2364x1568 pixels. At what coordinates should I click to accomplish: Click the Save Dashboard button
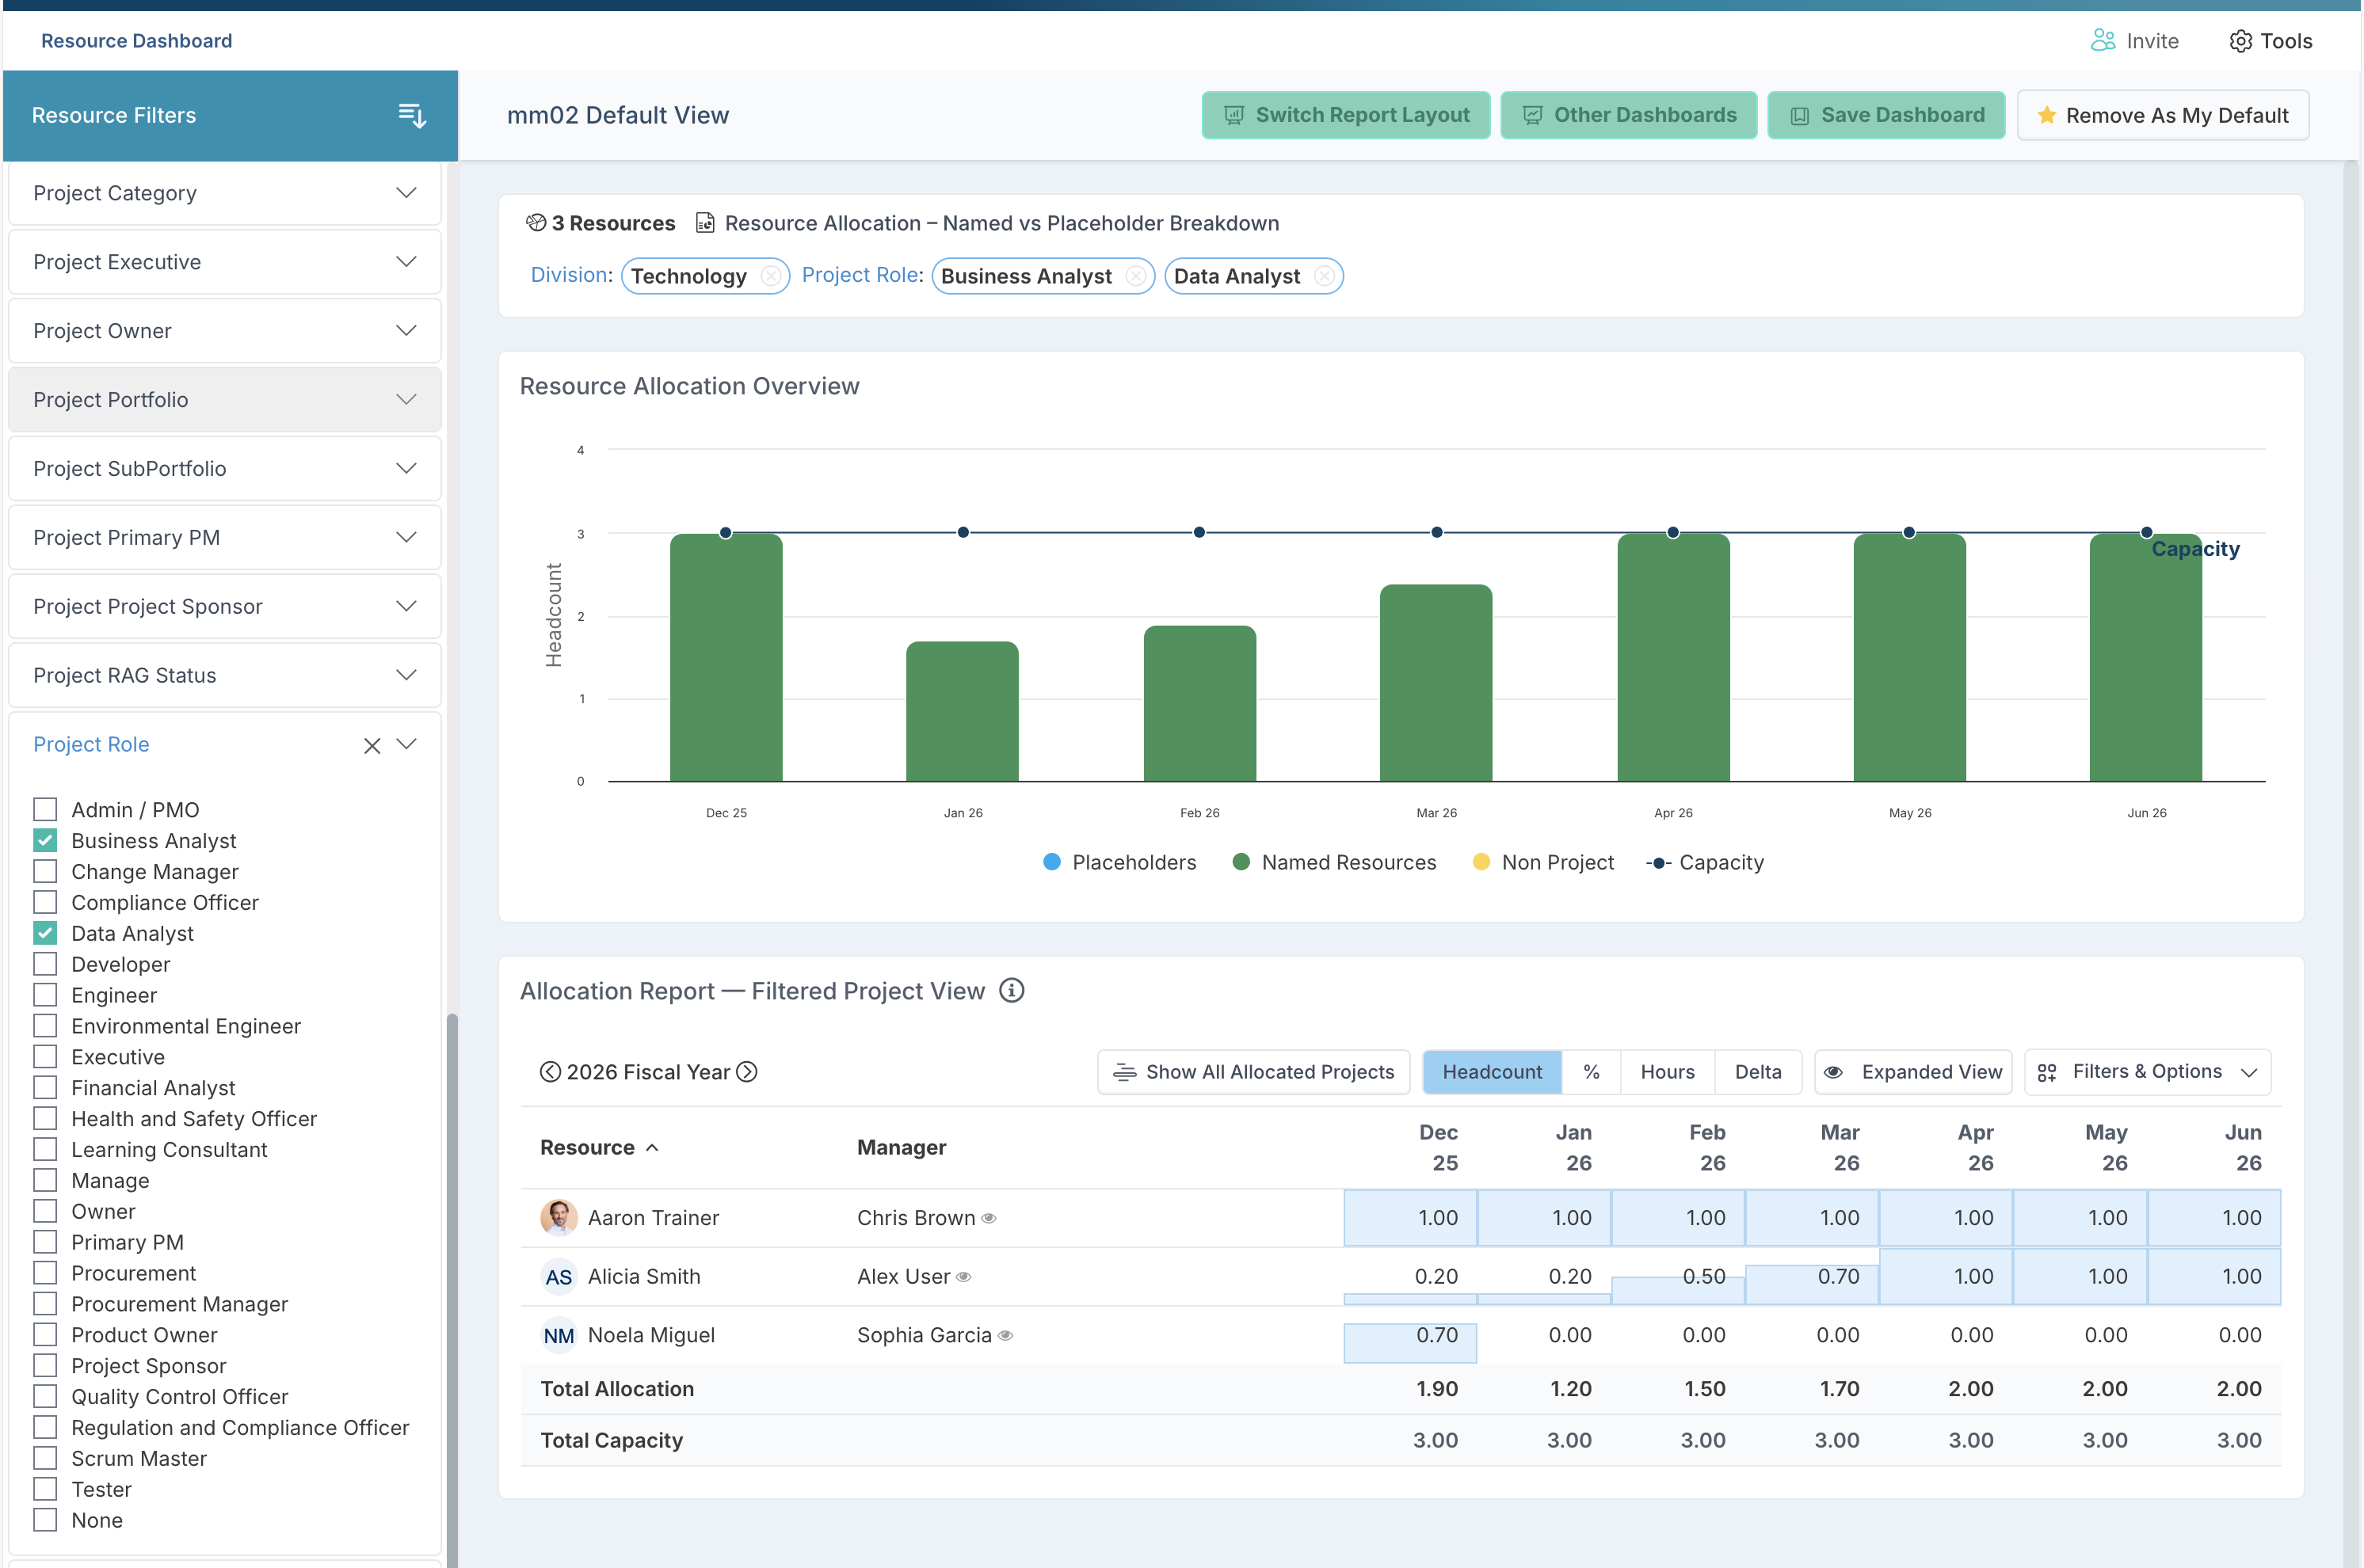pyautogui.click(x=1885, y=115)
